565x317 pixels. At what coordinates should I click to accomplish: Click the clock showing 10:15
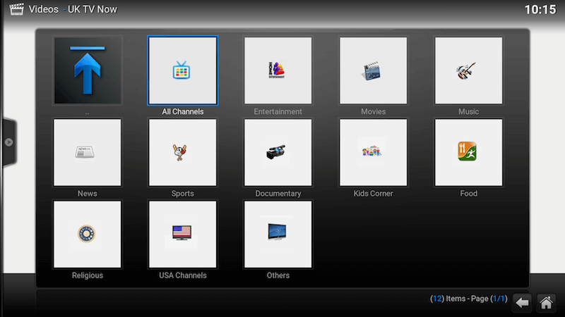pyautogui.click(x=540, y=10)
